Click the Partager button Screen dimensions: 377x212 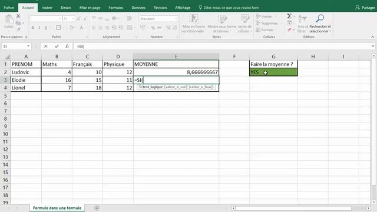365,8
